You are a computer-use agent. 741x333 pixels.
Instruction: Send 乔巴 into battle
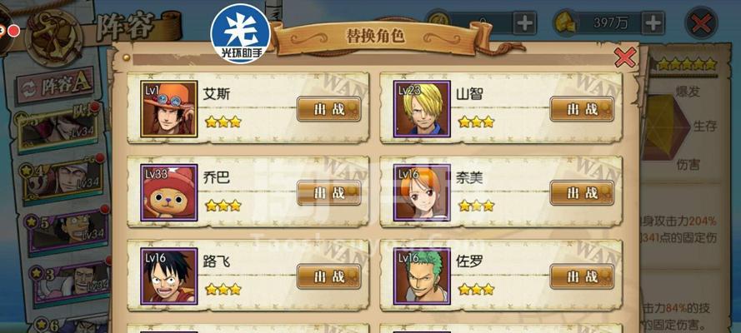pos(329,192)
